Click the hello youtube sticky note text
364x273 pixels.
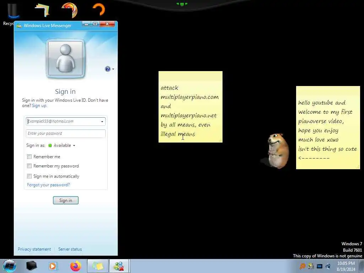(327, 130)
